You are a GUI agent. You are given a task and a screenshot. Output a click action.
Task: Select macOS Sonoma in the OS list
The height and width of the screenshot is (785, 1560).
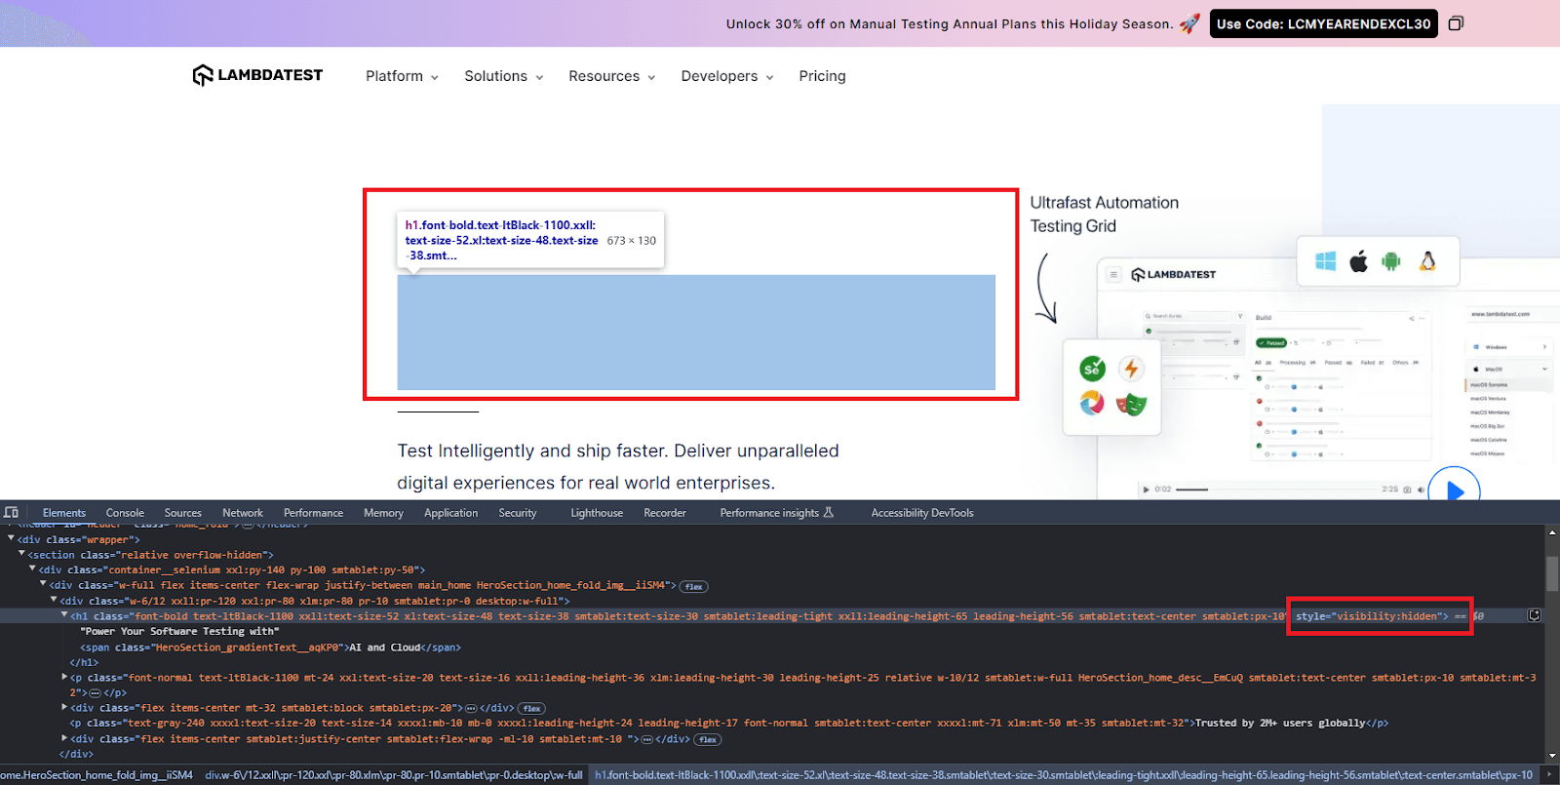1509,385
